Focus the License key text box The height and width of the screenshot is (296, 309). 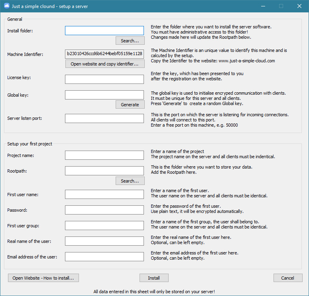click(x=104, y=79)
